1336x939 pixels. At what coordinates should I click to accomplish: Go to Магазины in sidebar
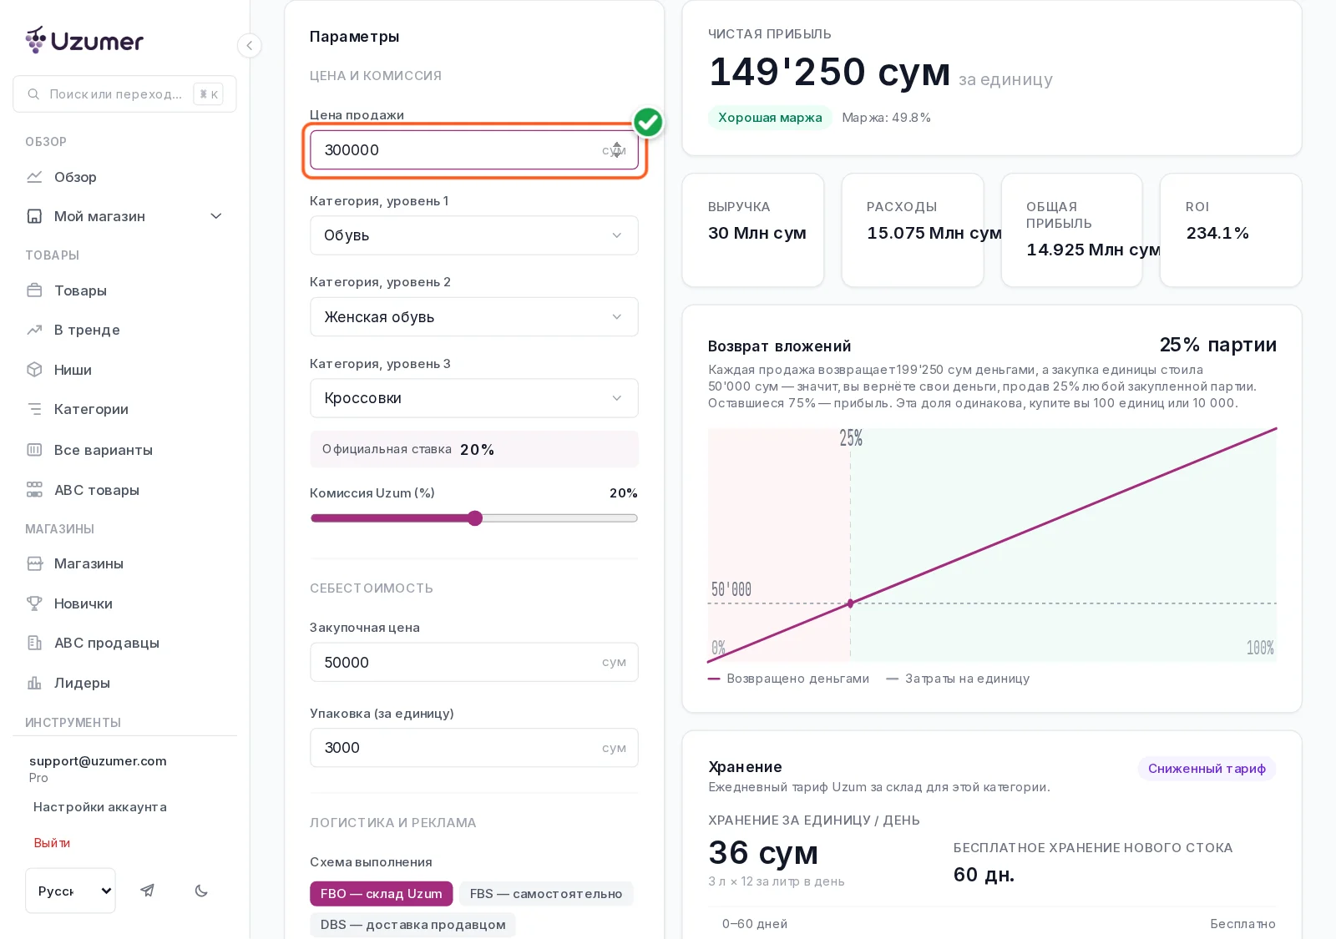89,563
